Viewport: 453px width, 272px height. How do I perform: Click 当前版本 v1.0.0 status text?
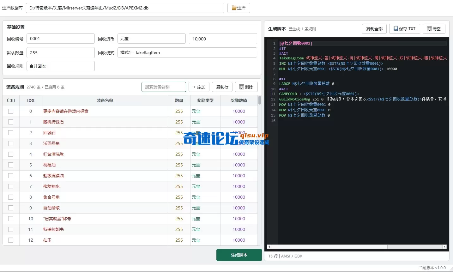[x=432, y=268]
